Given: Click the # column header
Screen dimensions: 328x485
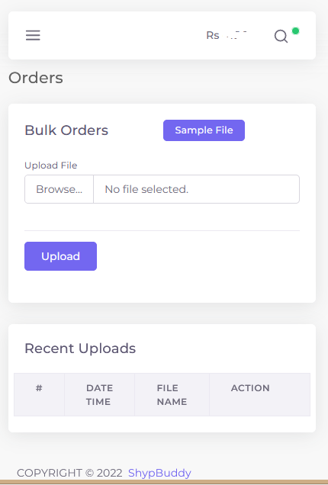Looking at the screenshot, I should point(39,388).
